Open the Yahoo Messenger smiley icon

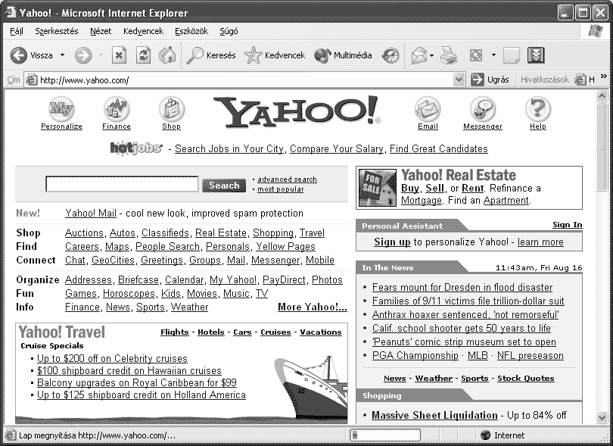[x=483, y=109]
